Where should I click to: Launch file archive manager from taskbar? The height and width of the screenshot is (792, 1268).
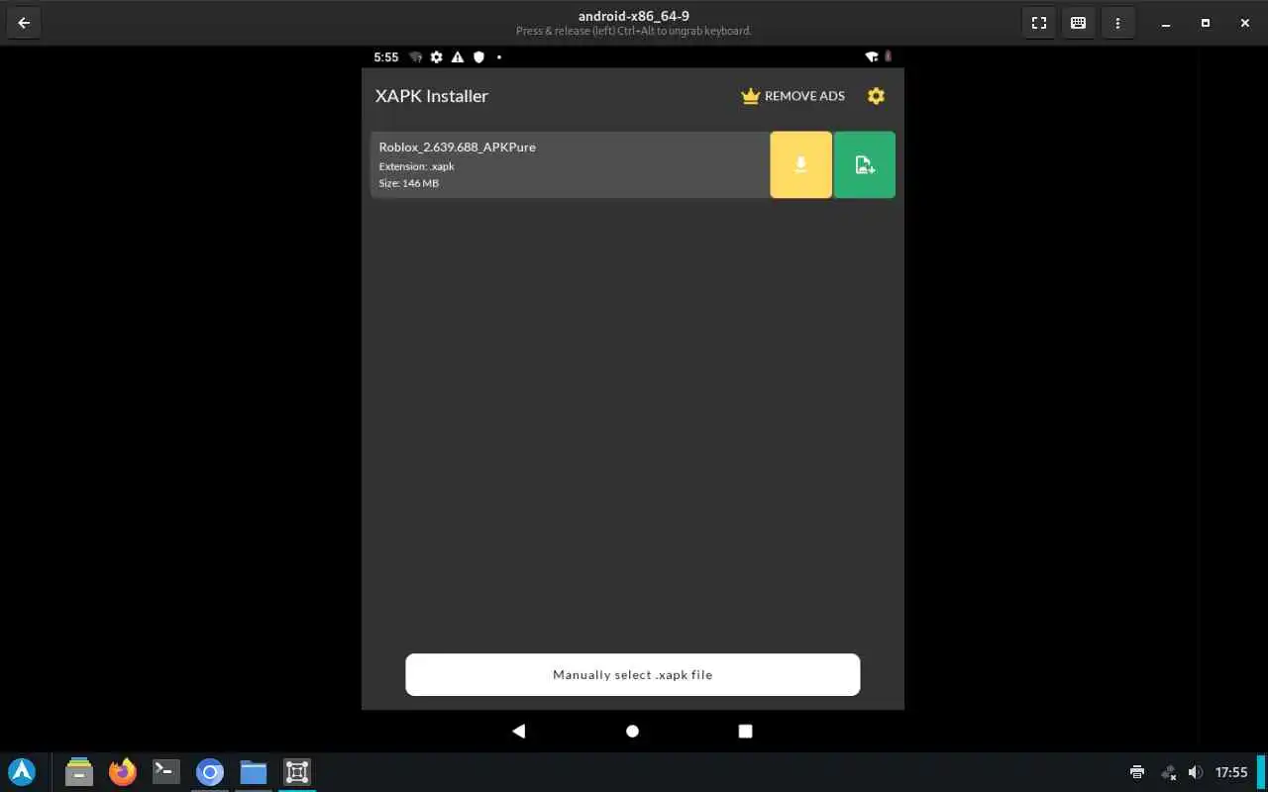click(x=79, y=771)
